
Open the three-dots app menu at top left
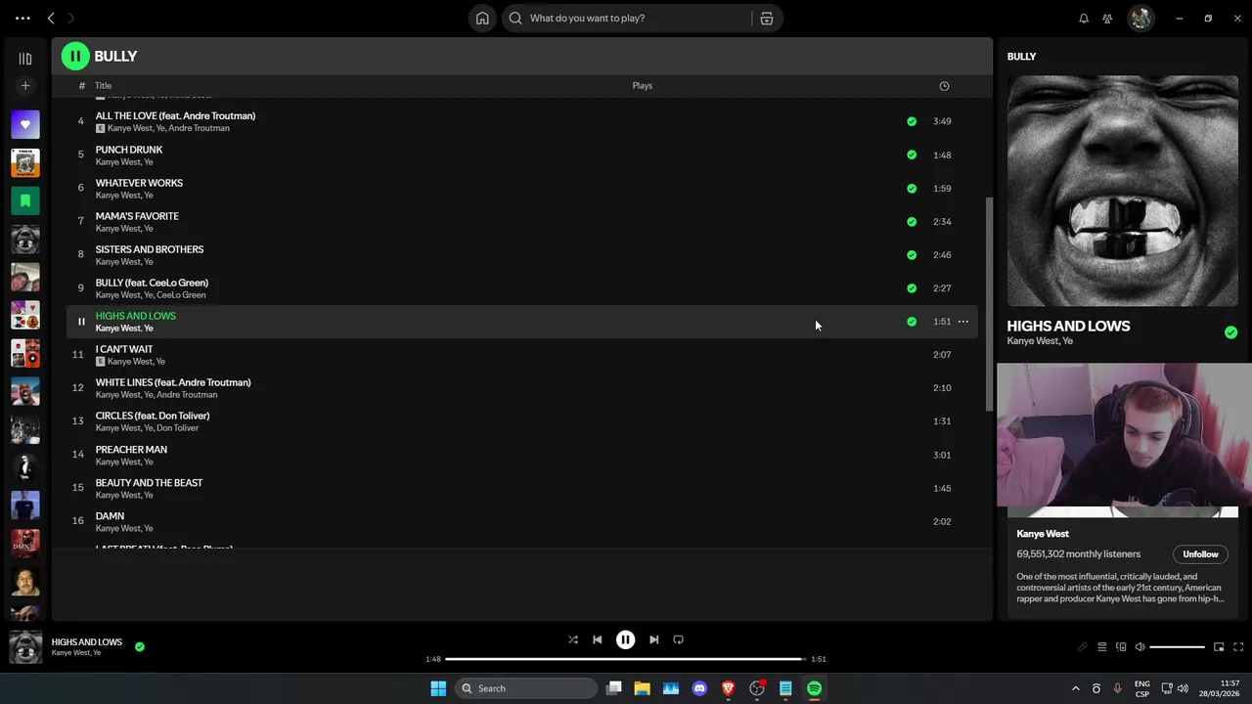pyautogui.click(x=22, y=18)
